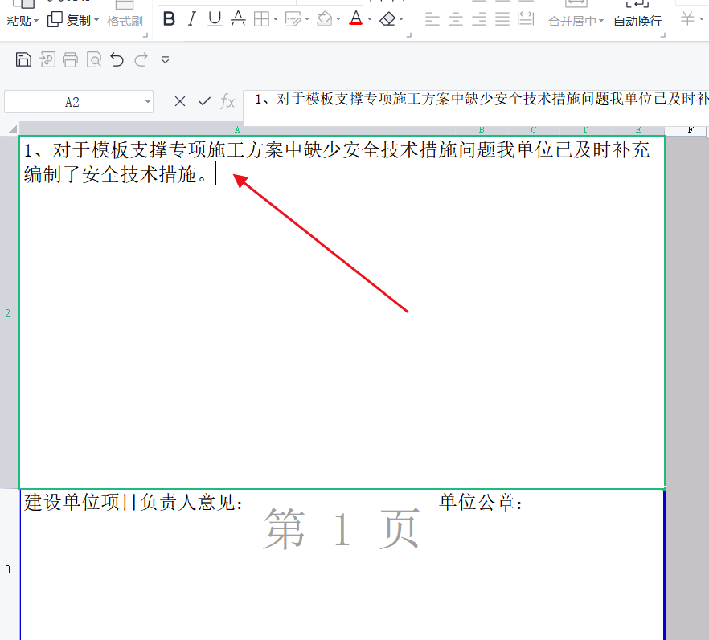Select row 2 header
The image size is (709, 640).
9,312
